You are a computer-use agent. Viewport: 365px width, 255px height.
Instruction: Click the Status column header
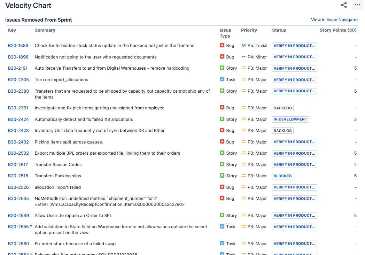pyautogui.click(x=279, y=30)
